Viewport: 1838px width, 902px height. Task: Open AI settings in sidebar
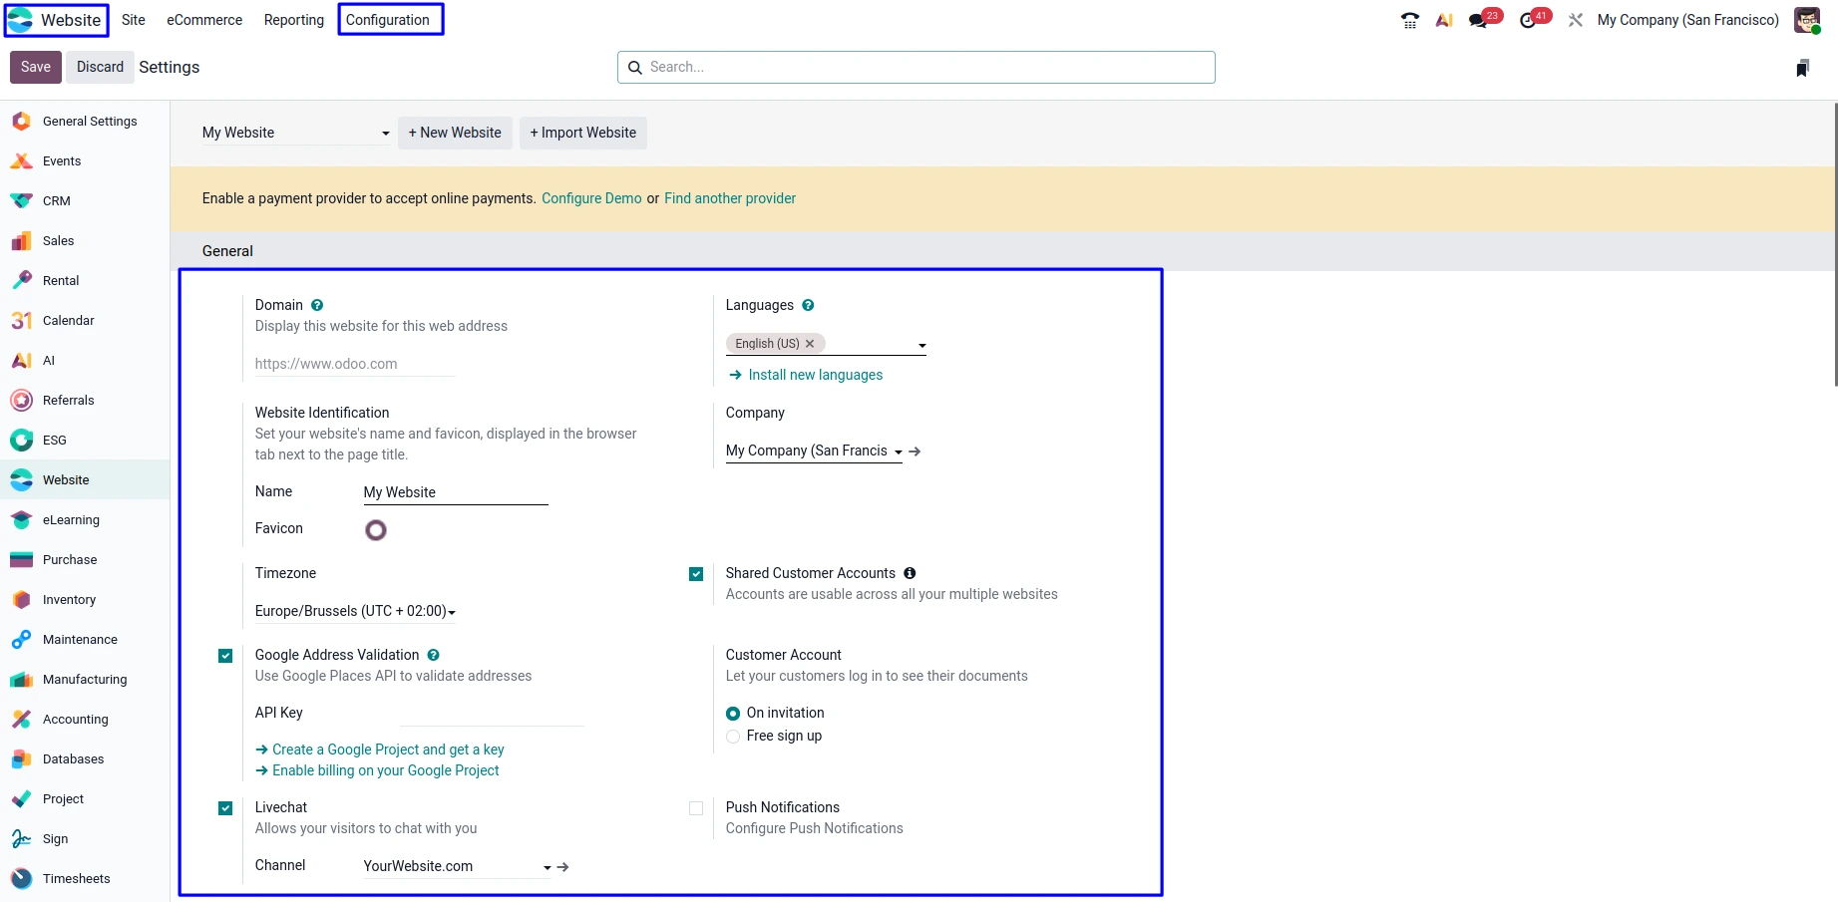click(85, 360)
